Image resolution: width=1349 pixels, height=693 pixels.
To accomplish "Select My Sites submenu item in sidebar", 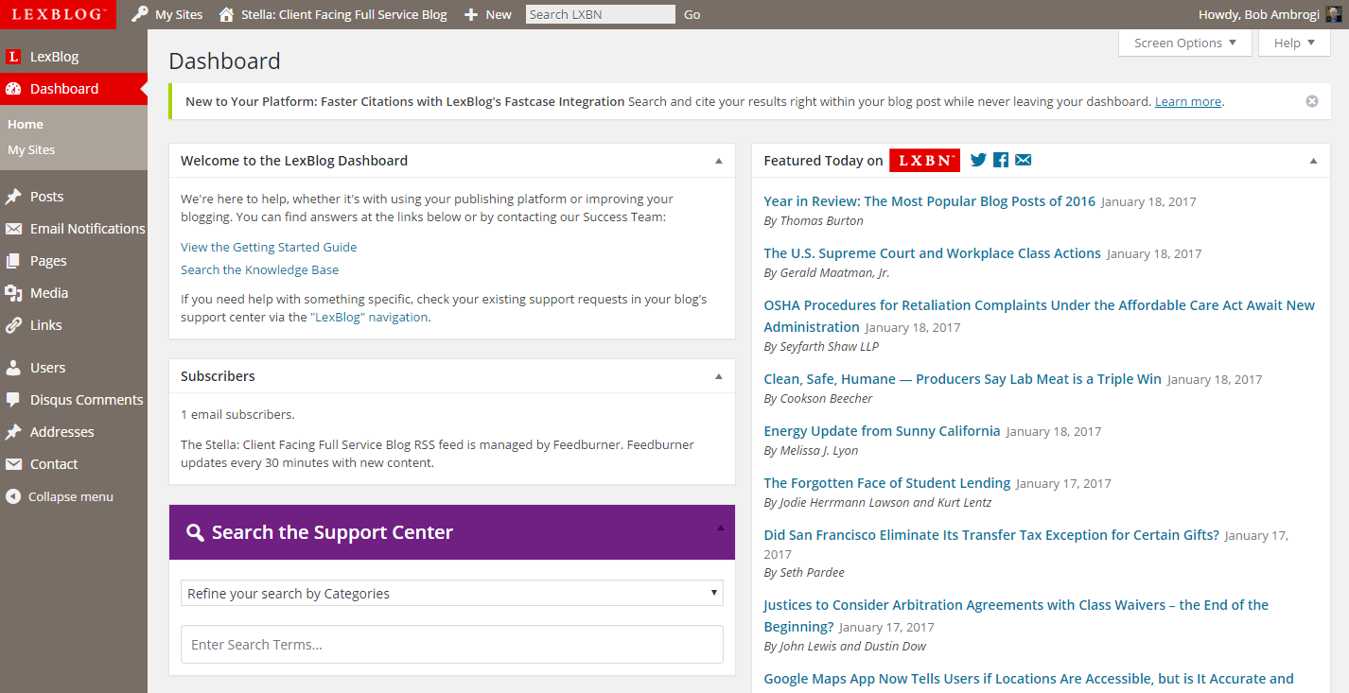I will [x=31, y=149].
